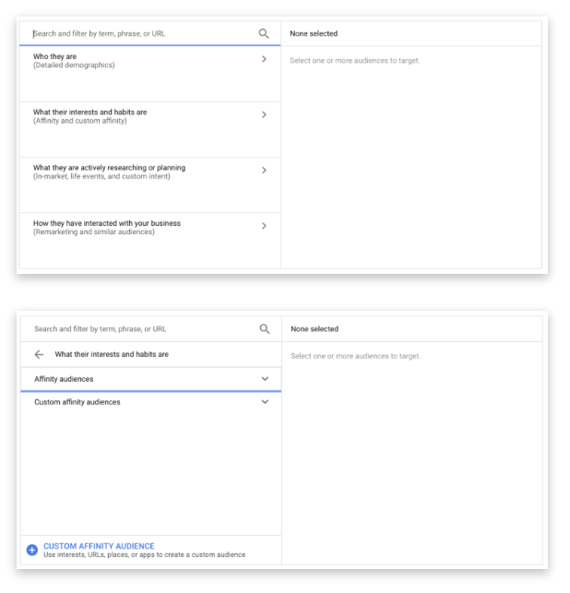Click the arrow beside Who they are
This screenshot has height=593, width=570.
264,59
